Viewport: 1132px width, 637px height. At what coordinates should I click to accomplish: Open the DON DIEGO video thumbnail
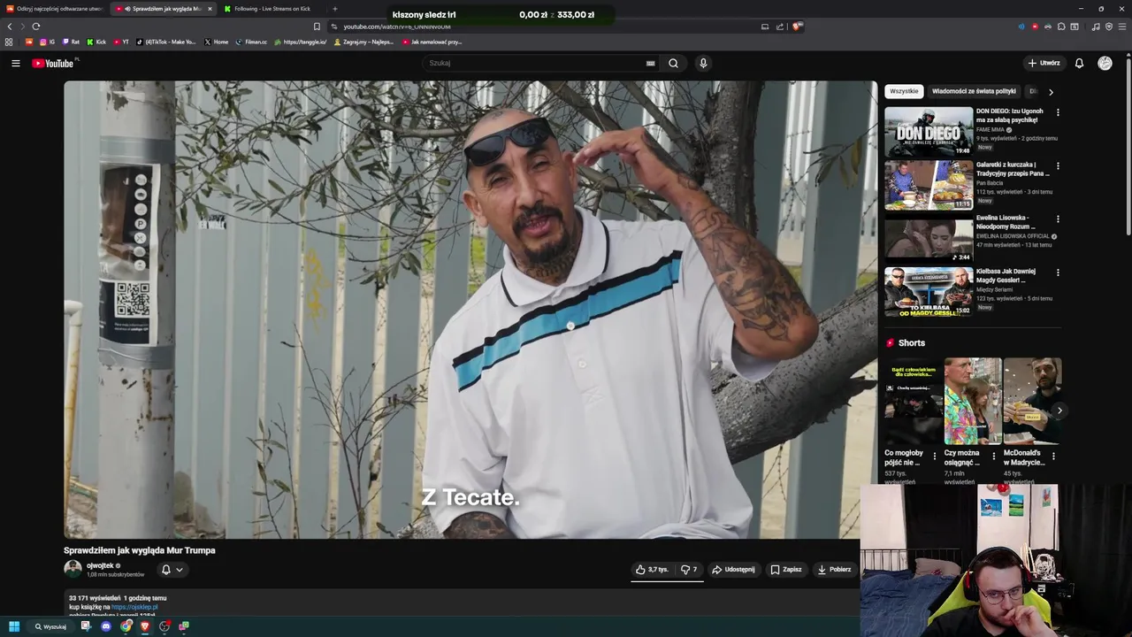pyautogui.click(x=929, y=132)
